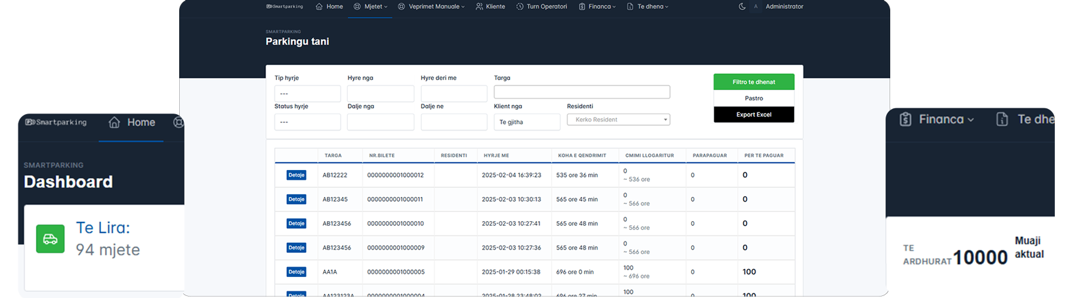Click the green car icon beside Te Lira

click(x=51, y=239)
